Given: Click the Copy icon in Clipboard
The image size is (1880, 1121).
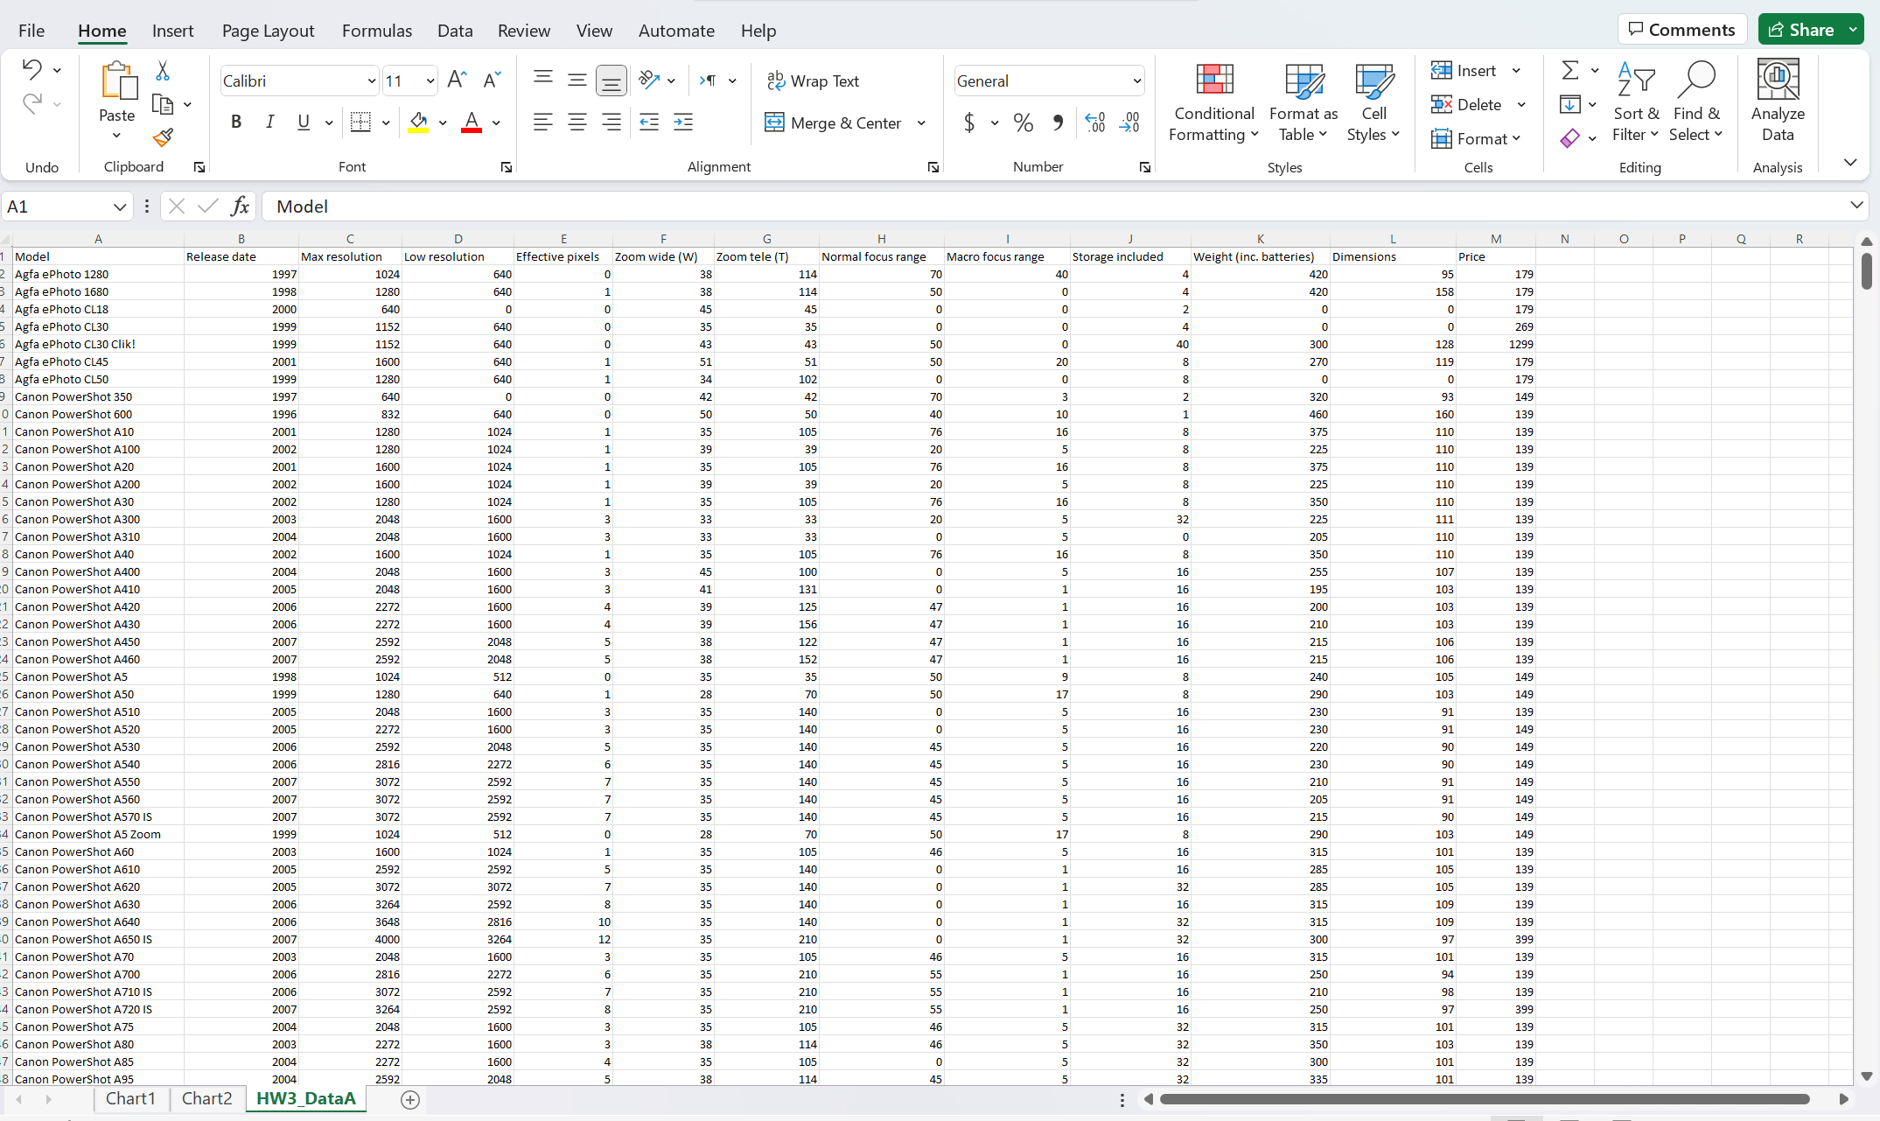Looking at the screenshot, I should tap(163, 104).
